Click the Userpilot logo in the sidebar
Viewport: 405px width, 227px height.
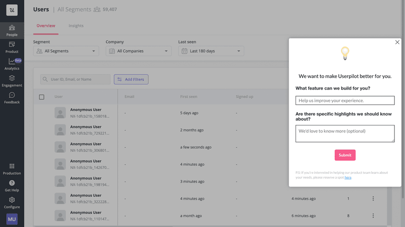pyautogui.click(x=12, y=10)
